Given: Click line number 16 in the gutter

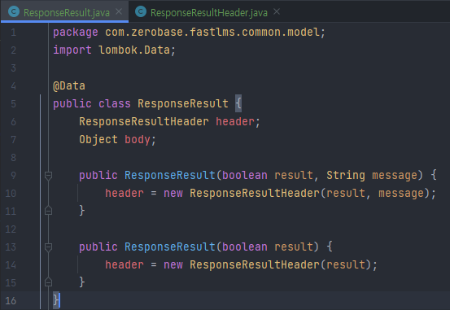Looking at the screenshot, I should [11, 300].
